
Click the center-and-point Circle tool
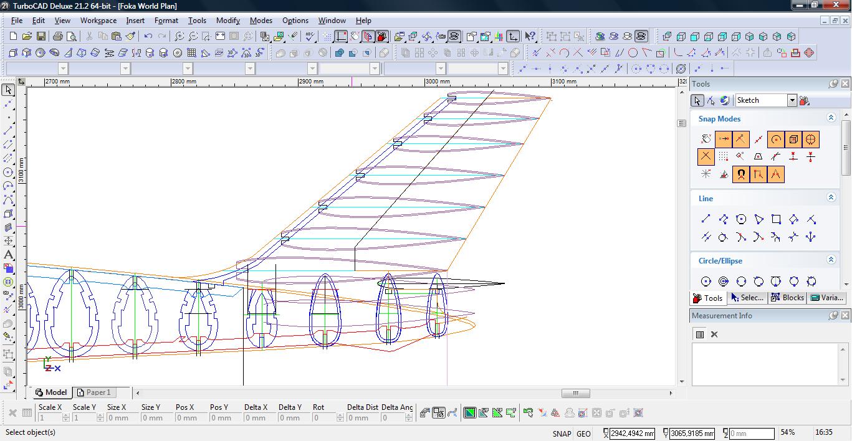click(706, 282)
